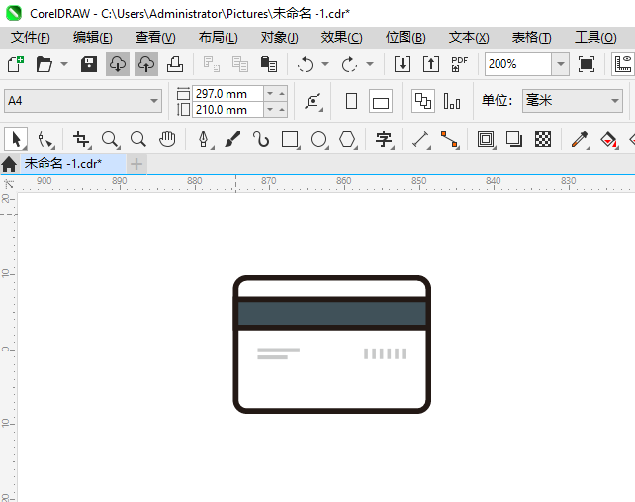
Task: Add new document tab with plus button
Action: pos(136,164)
